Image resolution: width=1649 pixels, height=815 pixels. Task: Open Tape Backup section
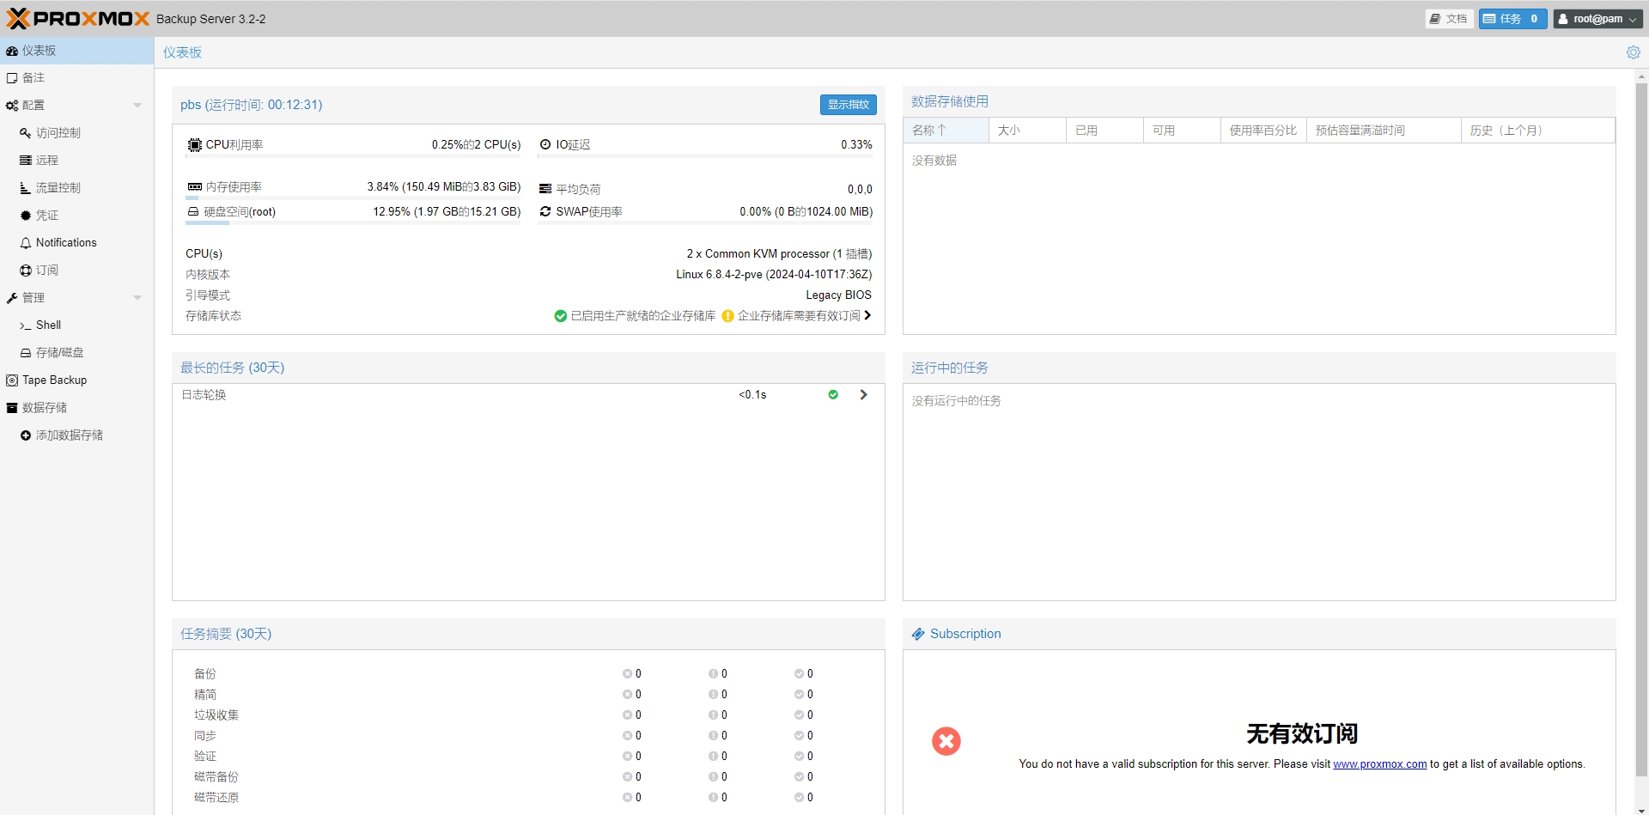54,380
